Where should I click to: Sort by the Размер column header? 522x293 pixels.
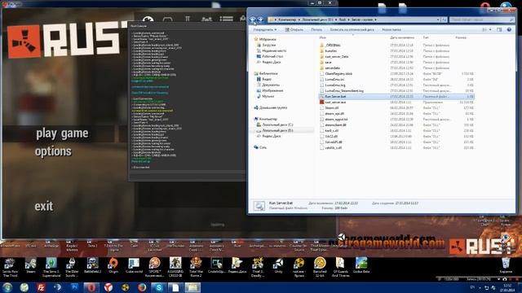pyautogui.click(x=461, y=37)
